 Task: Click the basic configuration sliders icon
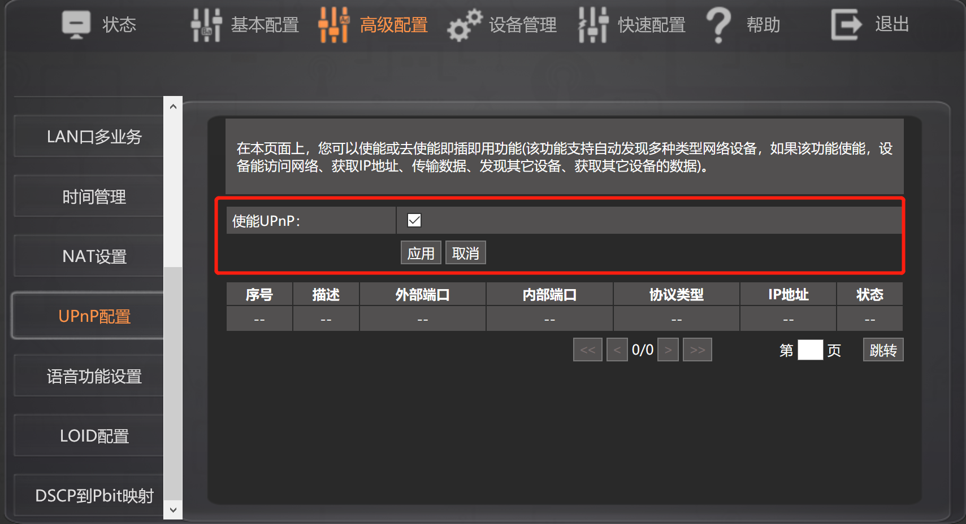206,25
